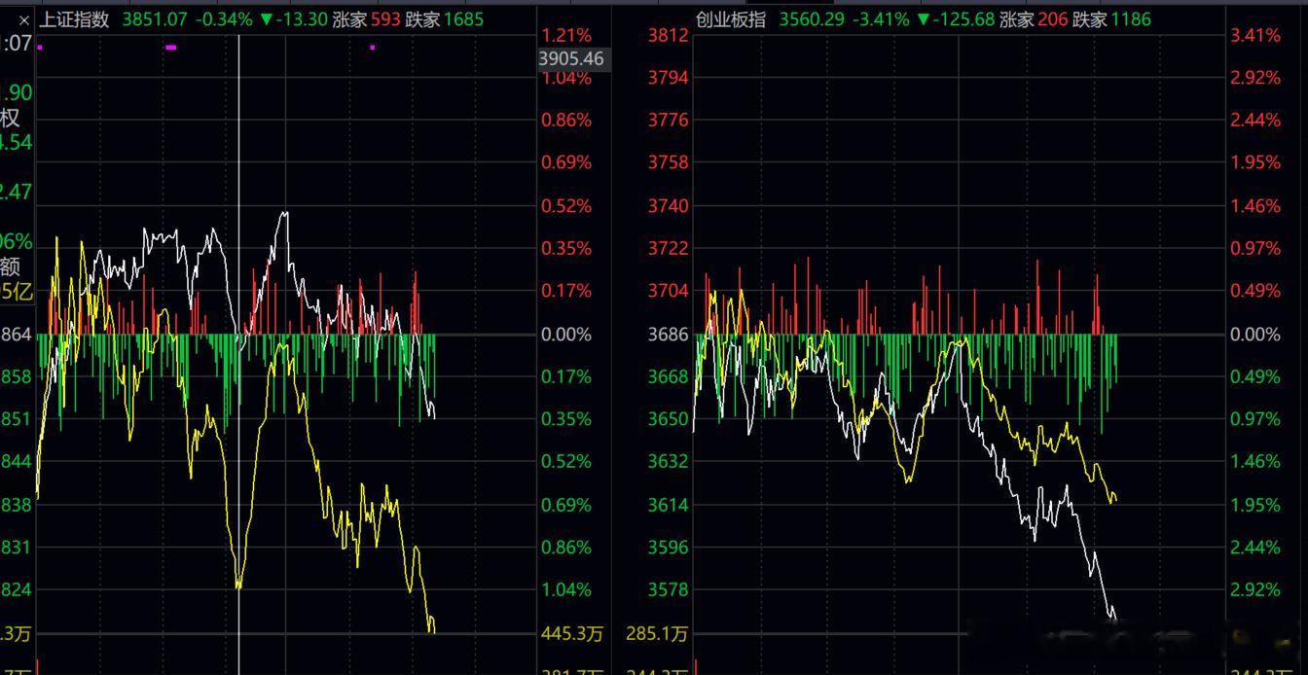Click the 0.00% baseline label on 上证指数 axis
This screenshot has height=675, width=1308.
(566, 334)
